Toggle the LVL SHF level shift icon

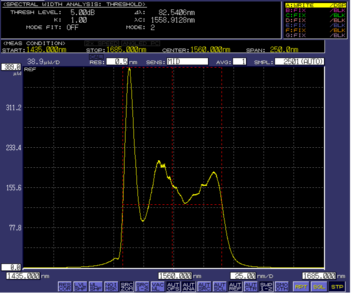(80, 286)
